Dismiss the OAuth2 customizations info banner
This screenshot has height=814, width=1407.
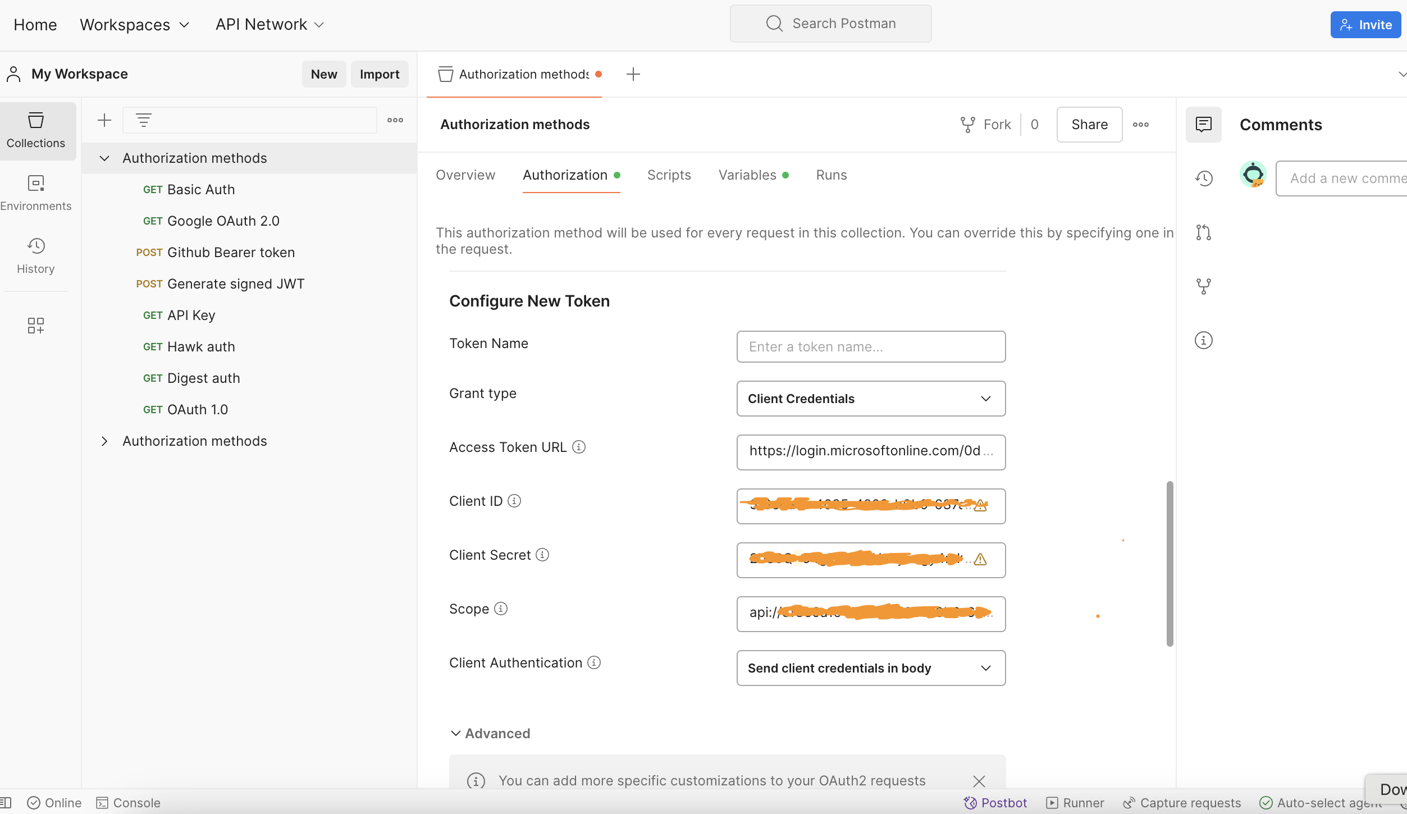pos(979,781)
